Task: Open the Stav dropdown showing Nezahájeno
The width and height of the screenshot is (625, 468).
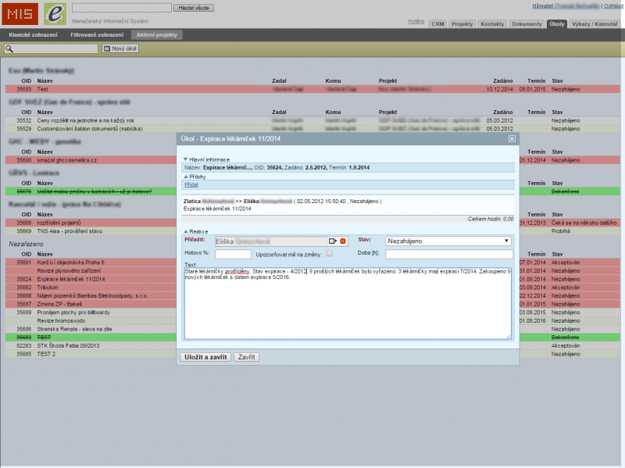Action: point(448,241)
